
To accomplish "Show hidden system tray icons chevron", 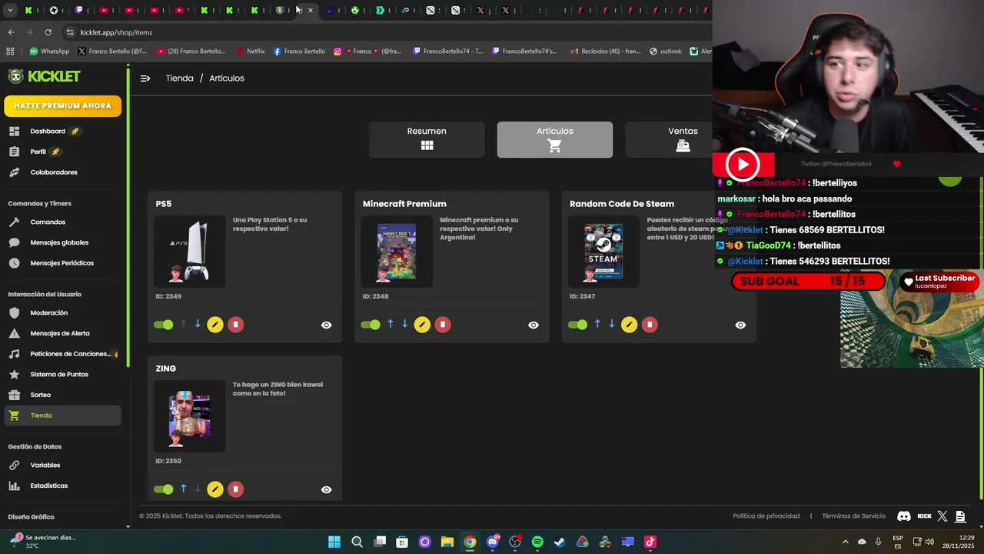I will [x=845, y=542].
